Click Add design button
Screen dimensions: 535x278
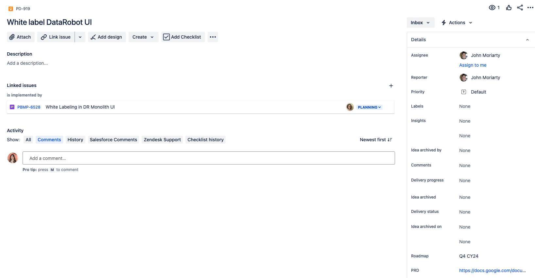click(x=107, y=37)
